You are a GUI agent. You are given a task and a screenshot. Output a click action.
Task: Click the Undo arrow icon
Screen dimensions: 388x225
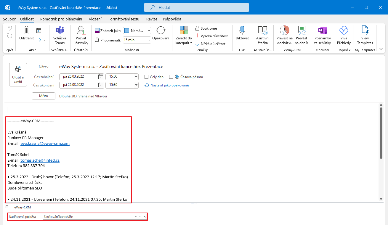(10, 28)
